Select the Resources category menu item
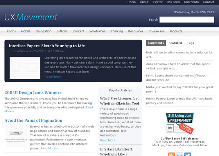219x156 pixels. pyautogui.click(x=136, y=31)
